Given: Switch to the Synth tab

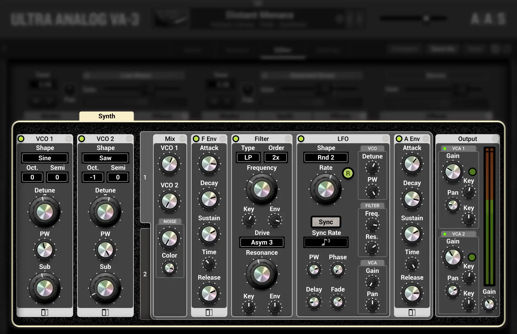Looking at the screenshot, I should 106,116.
